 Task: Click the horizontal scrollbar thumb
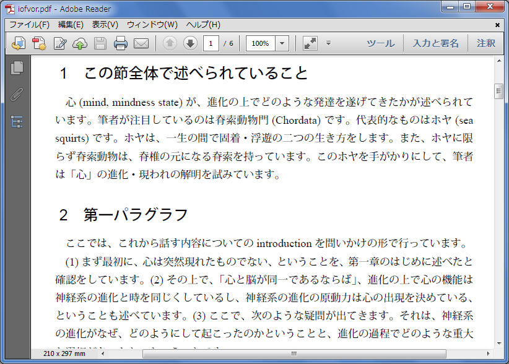[294, 354]
